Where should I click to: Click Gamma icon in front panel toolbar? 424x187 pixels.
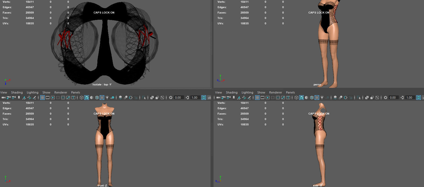[187, 98]
